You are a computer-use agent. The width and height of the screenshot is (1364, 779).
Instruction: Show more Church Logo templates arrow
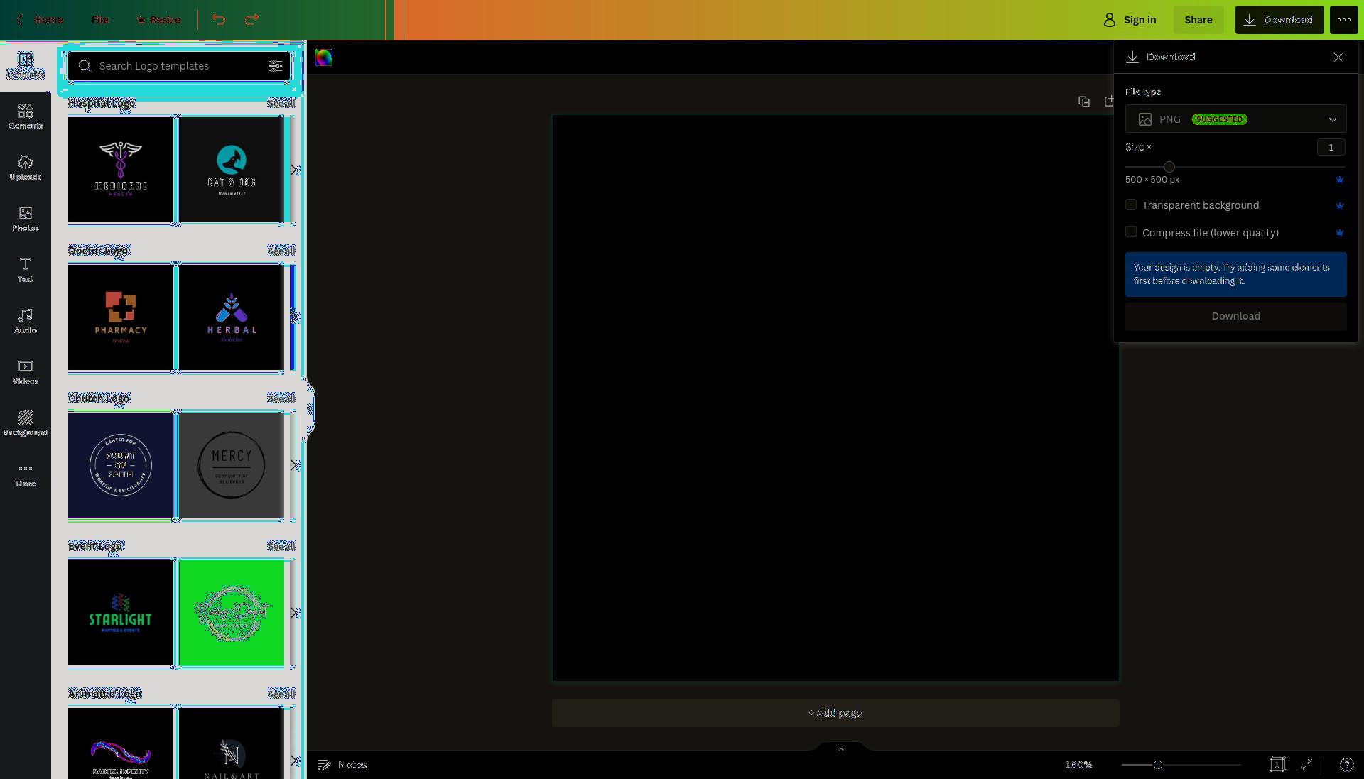pyautogui.click(x=295, y=465)
